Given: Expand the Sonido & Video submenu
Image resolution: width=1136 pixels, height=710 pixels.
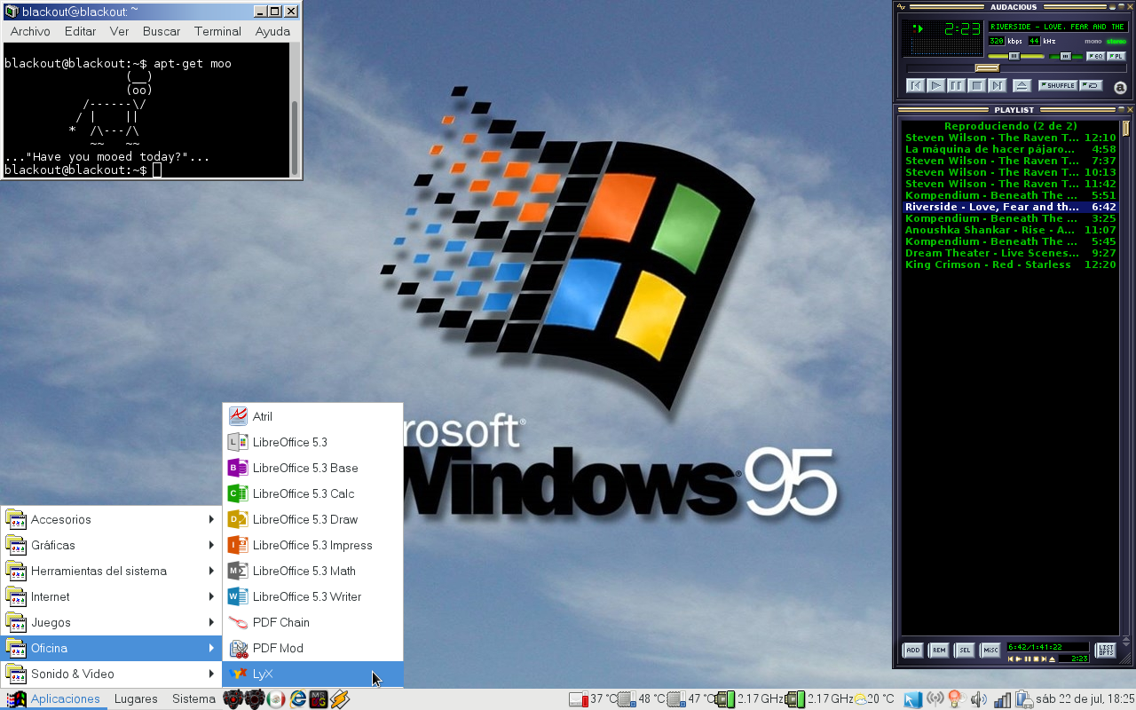Looking at the screenshot, I should pos(111,674).
